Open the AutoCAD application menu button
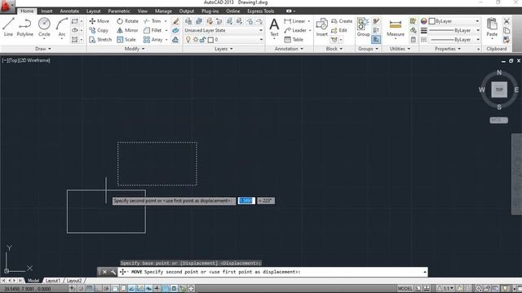The width and height of the screenshot is (522, 293). pos(7,6)
